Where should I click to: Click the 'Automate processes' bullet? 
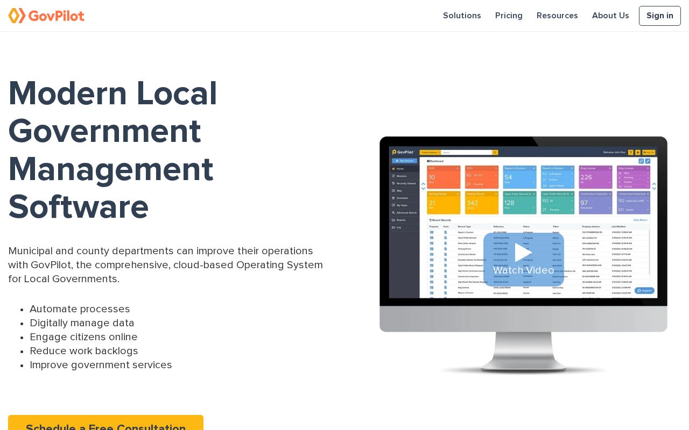pos(80,309)
